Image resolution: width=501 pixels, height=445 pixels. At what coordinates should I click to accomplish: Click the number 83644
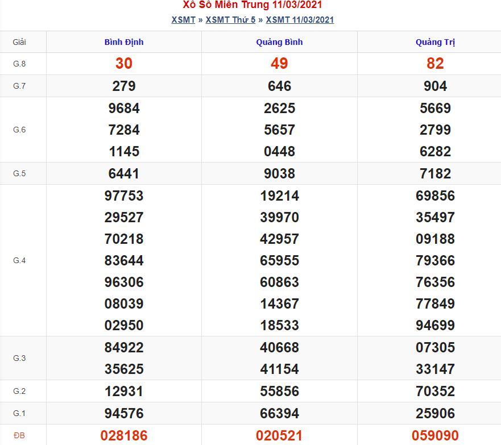124,260
